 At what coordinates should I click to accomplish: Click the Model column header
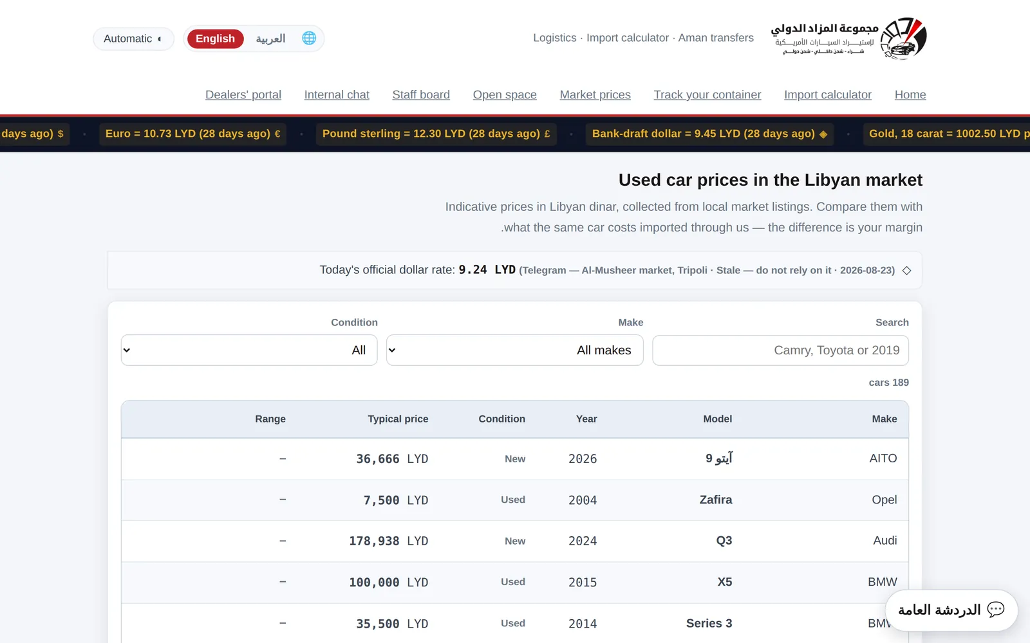click(x=718, y=419)
